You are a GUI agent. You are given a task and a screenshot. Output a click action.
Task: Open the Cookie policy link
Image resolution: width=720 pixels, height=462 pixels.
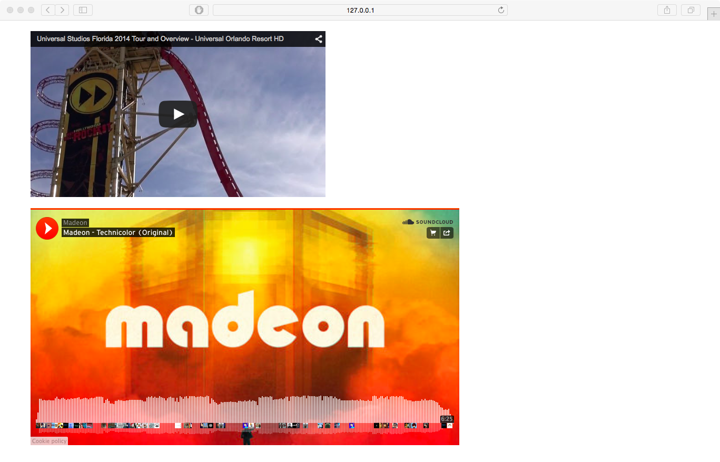49,441
